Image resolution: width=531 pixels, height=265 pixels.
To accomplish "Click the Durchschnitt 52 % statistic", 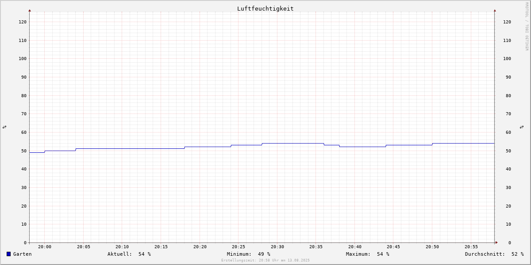I will (494, 254).
